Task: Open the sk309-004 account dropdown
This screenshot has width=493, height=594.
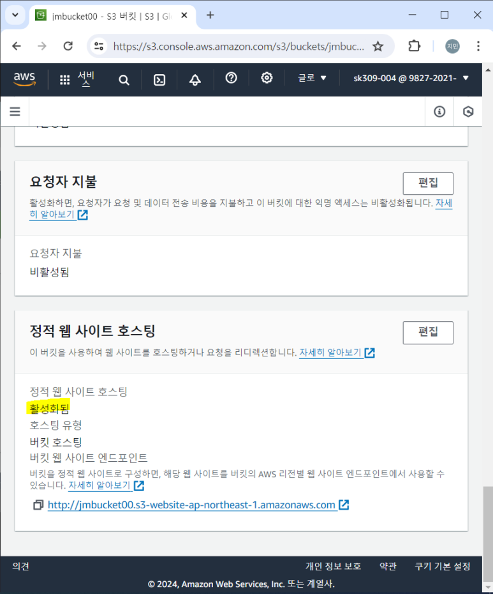Action: click(x=411, y=78)
